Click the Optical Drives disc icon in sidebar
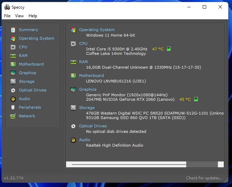Image resolution: width=232 pixels, height=187 pixels. point(13,90)
